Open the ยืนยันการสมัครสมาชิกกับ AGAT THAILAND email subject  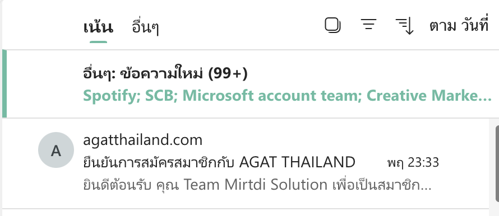coord(219,162)
